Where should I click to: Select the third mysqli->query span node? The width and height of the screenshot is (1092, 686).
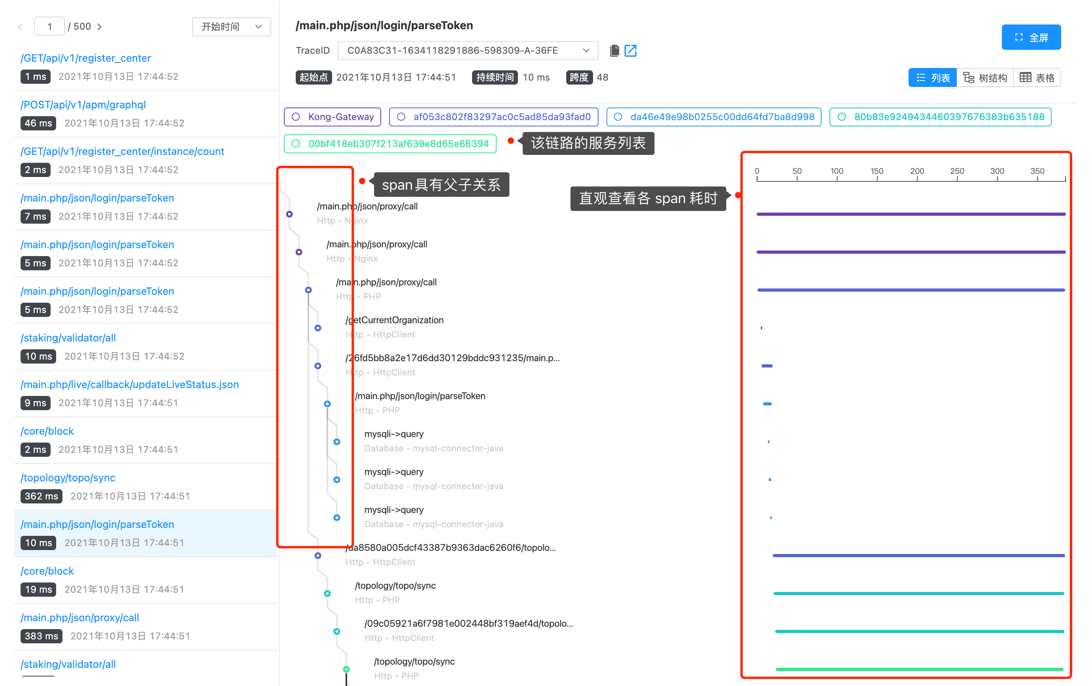(x=337, y=518)
